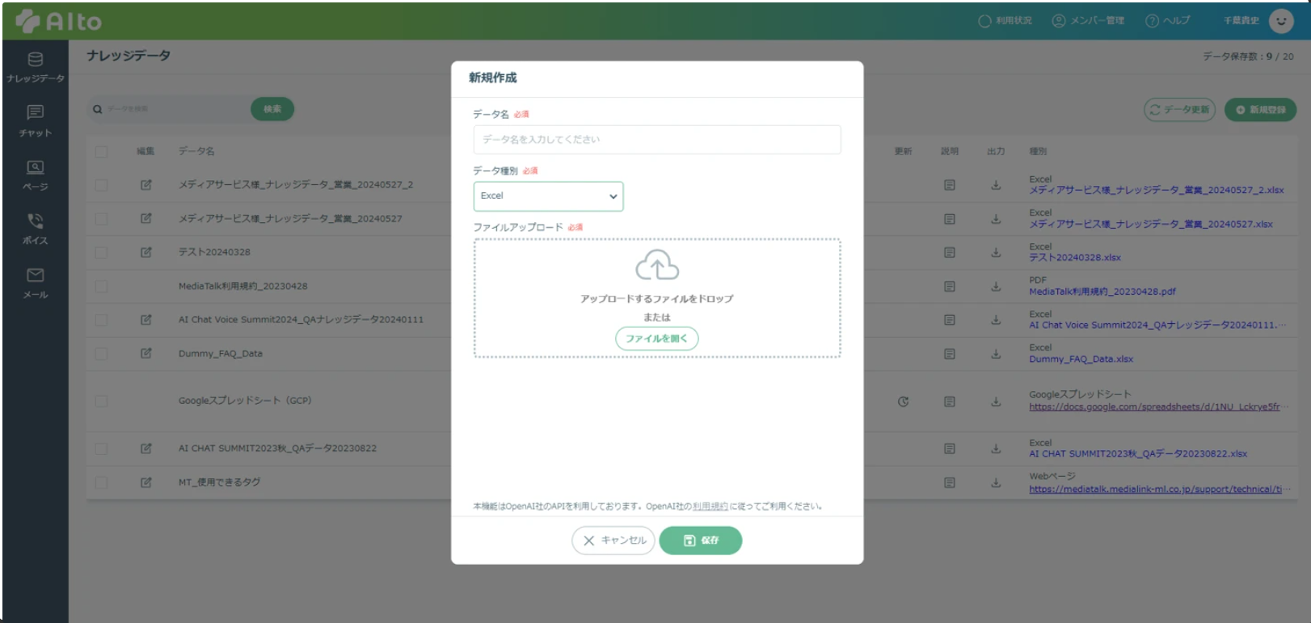Open the データ種別 Excel dropdown
Screen dimensions: 1311x623
[548, 196]
